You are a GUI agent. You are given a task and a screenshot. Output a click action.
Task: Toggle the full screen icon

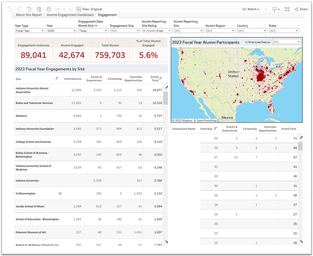click(287, 9)
